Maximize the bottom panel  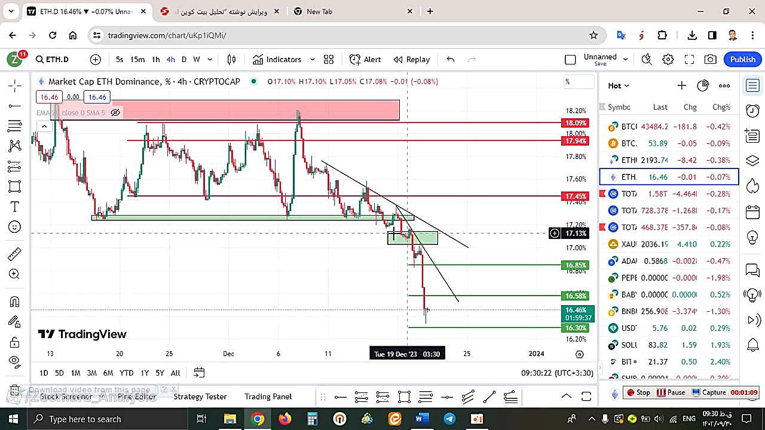pyautogui.click(x=586, y=396)
